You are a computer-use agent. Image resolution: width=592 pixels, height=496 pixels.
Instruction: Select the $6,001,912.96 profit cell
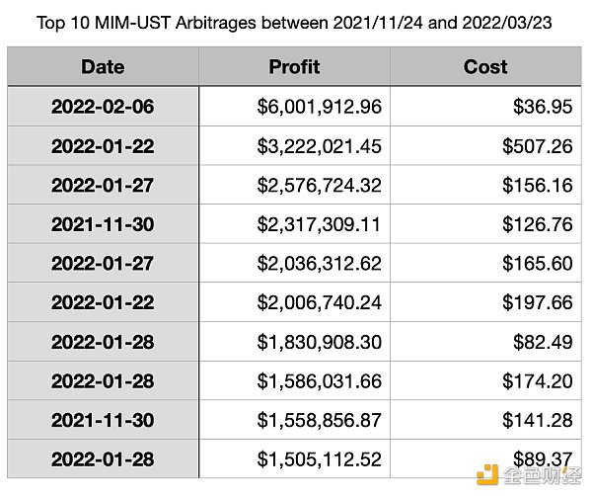tap(294, 107)
